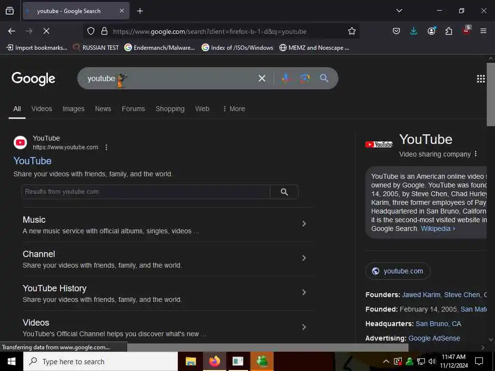495x371 pixels.
Task: Open volume speaker tray icon
Action: tap(432, 361)
